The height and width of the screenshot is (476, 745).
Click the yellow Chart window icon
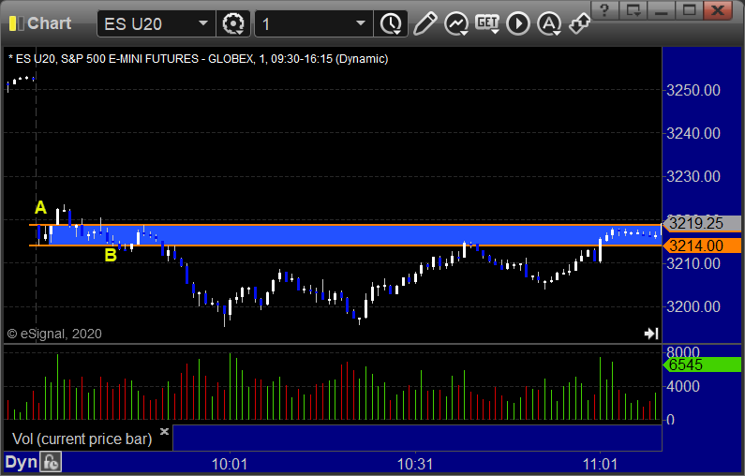click(16, 23)
